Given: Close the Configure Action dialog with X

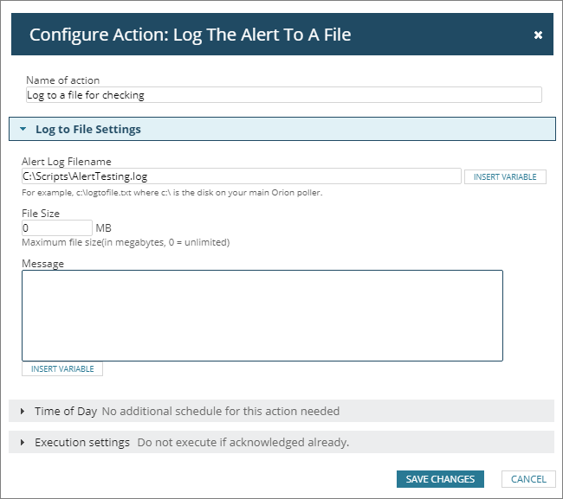Looking at the screenshot, I should point(538,35).
